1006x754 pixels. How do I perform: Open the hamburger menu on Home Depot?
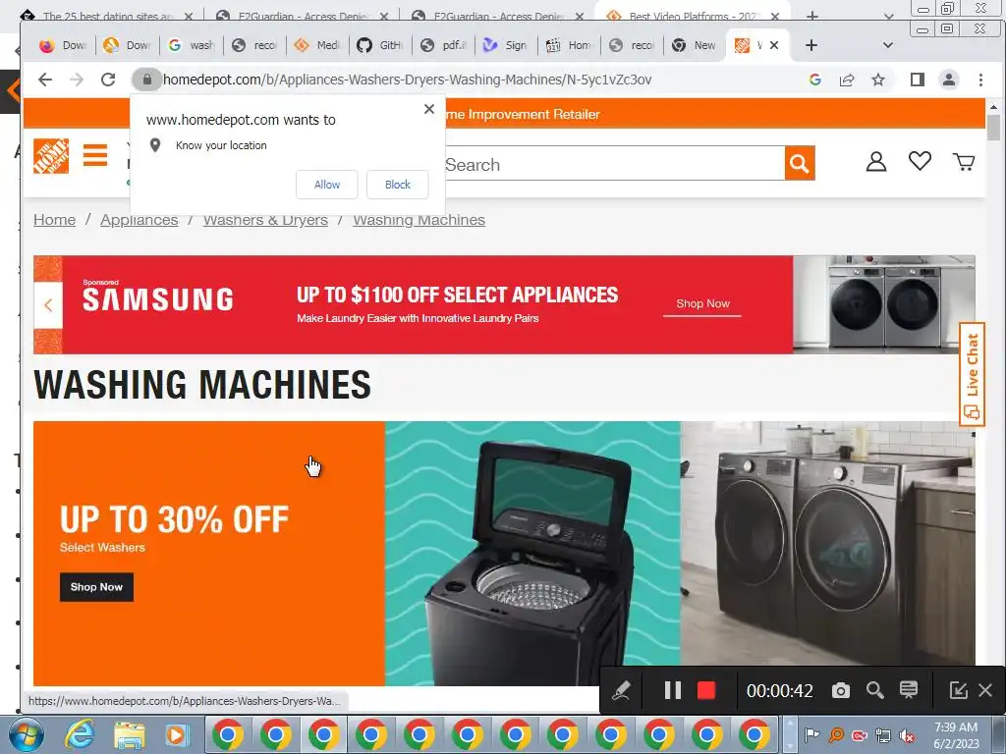point(95,155)
